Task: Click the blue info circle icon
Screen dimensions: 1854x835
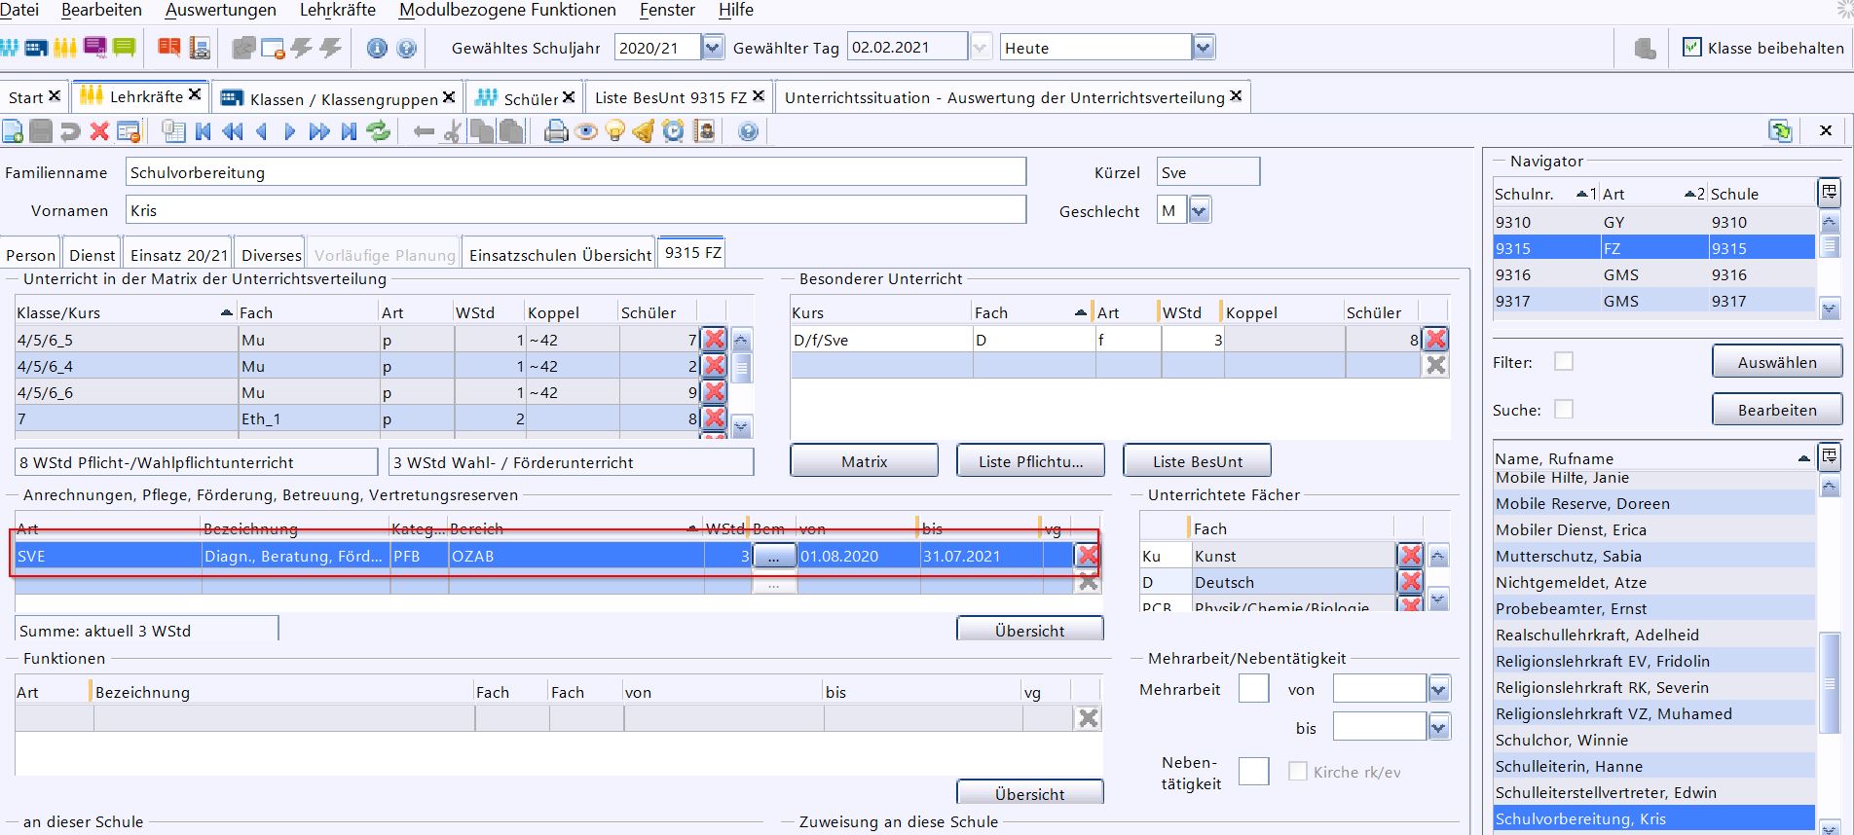Action: pos(377,48)
